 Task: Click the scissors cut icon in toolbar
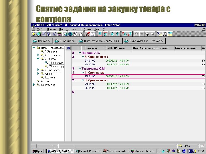pyautogui.click(x=44, y=34)
